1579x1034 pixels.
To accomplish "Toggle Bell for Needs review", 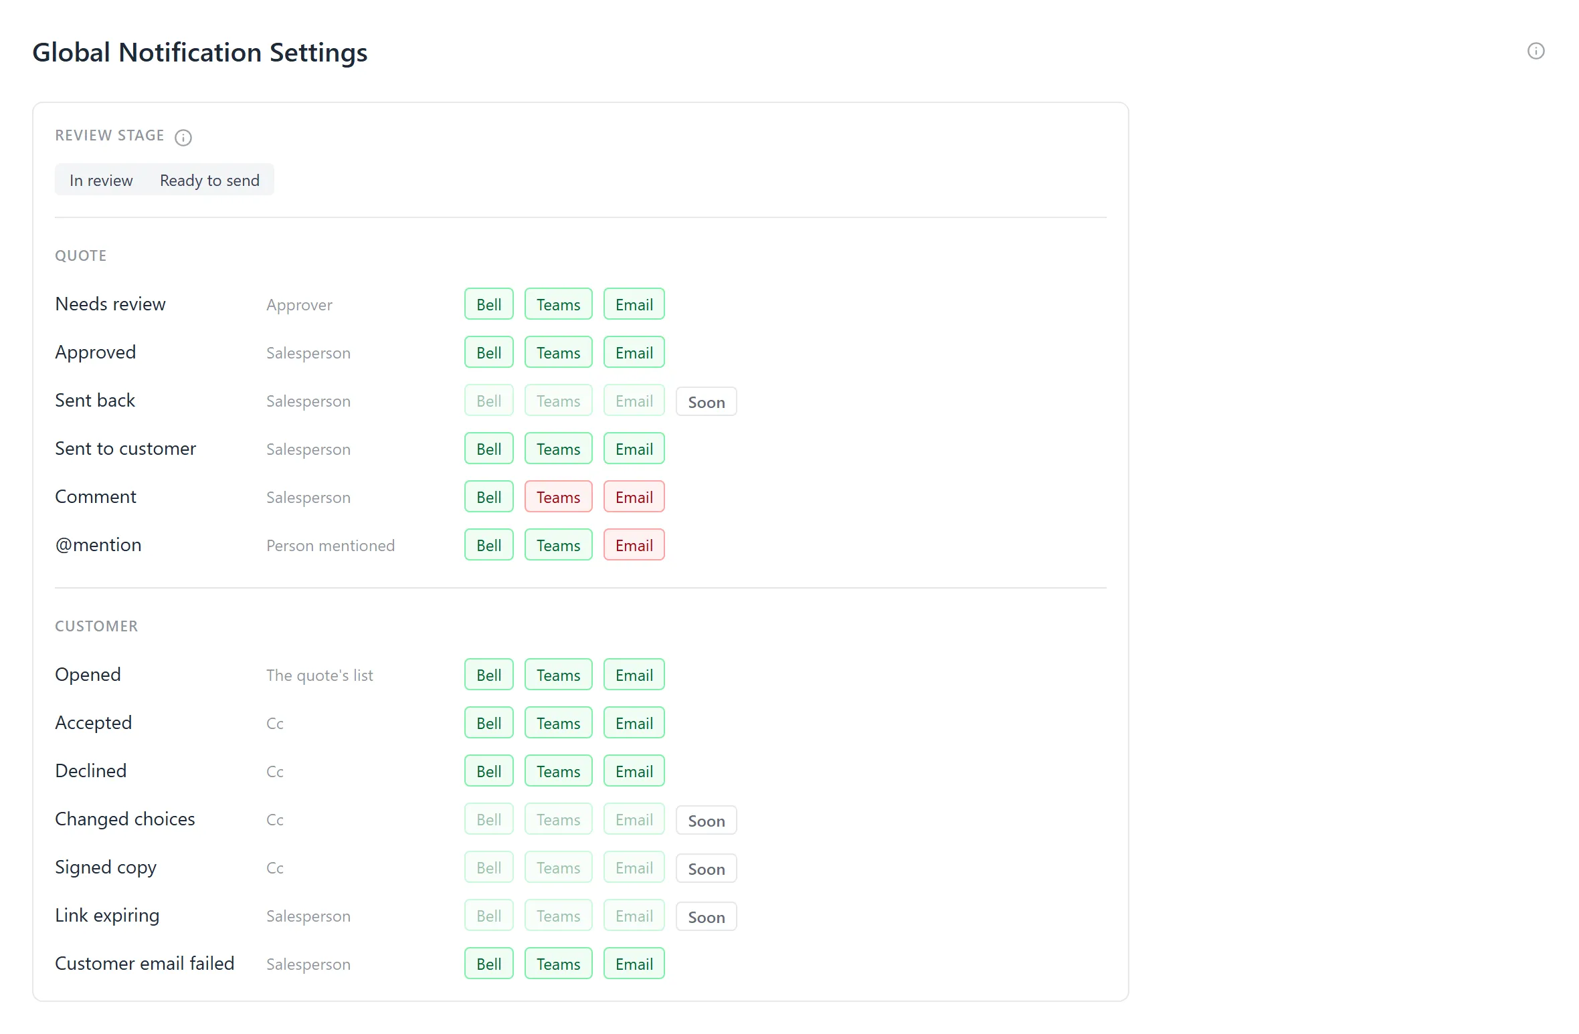I will [489, 304].
